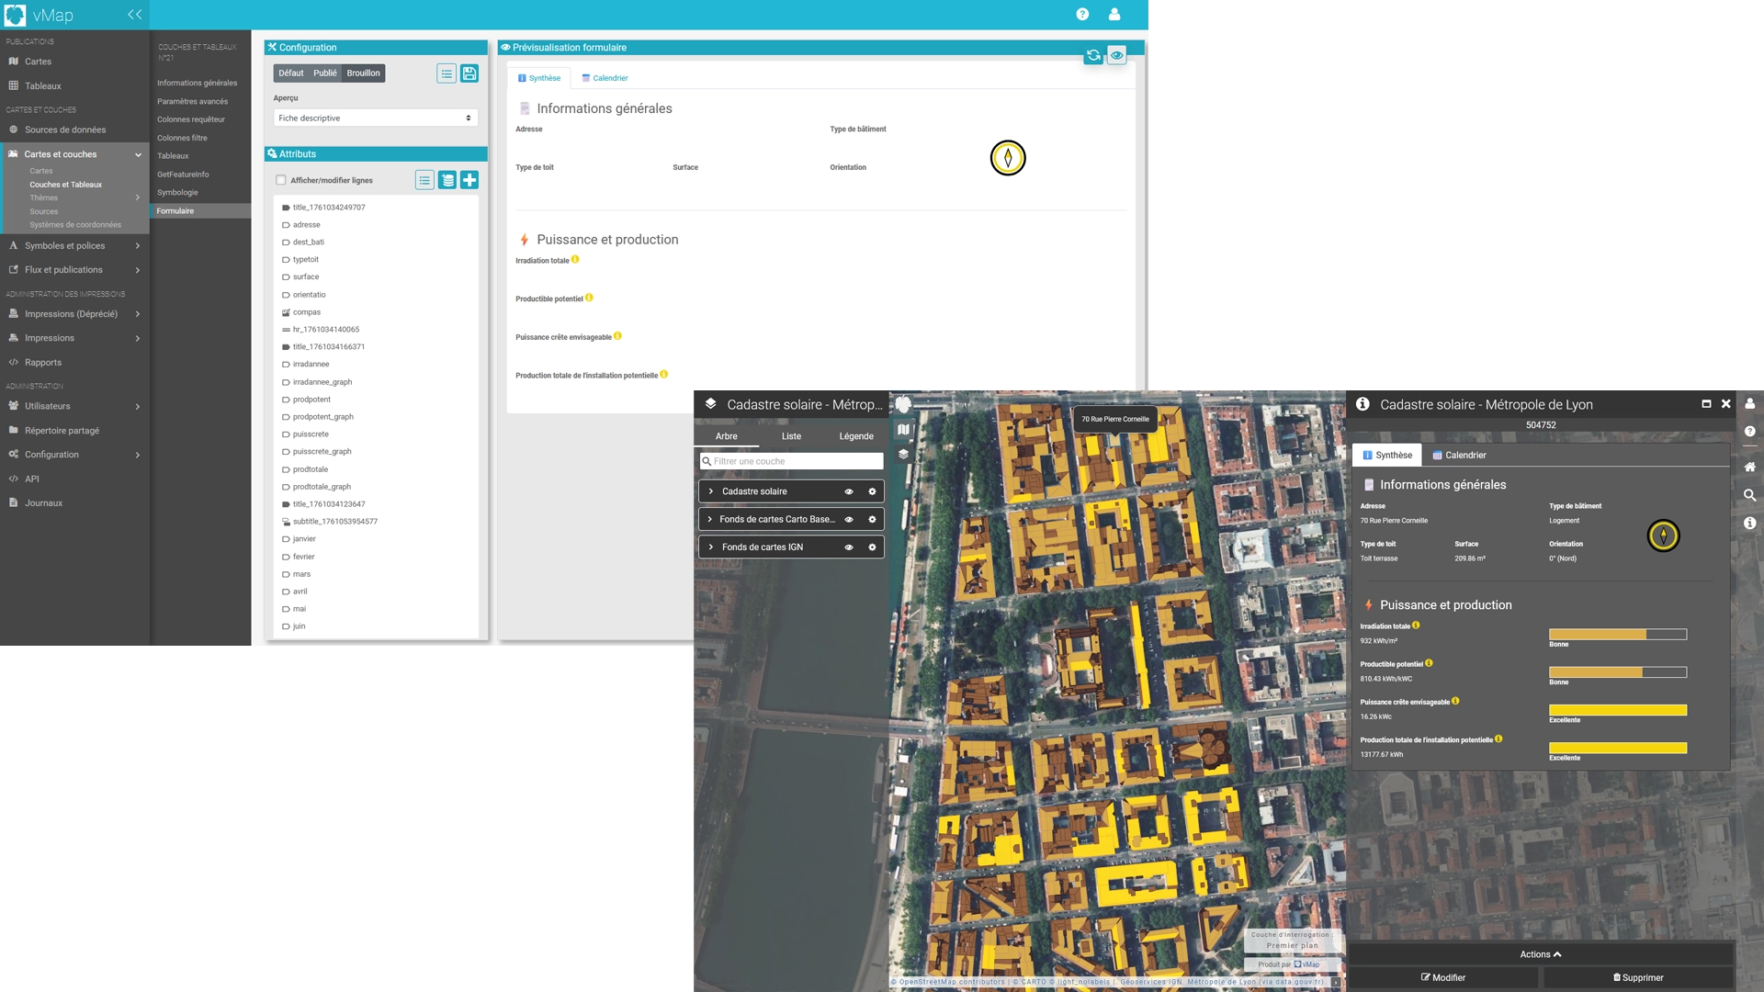Enable the Afficher/modifier lignes checkbox
The image size is (1764, 992).
coord(281,180)
